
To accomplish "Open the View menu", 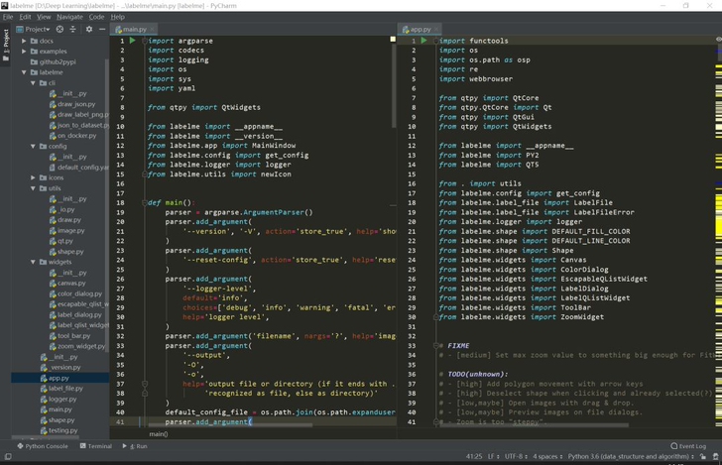I will 45,17.
